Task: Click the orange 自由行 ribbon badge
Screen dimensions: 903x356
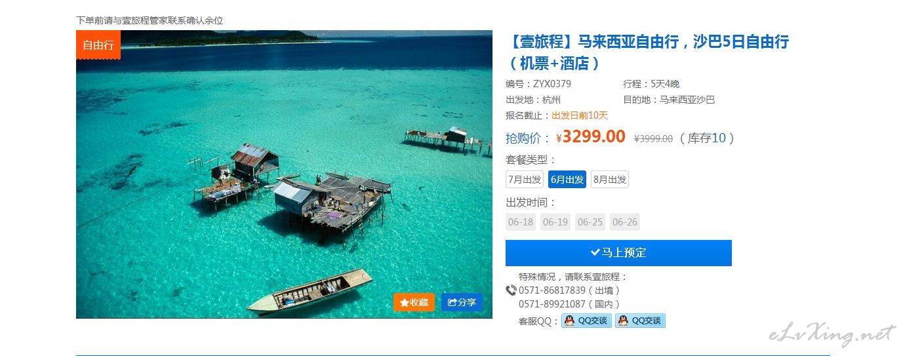Action: pyautogui.click(x=98, y=45)
